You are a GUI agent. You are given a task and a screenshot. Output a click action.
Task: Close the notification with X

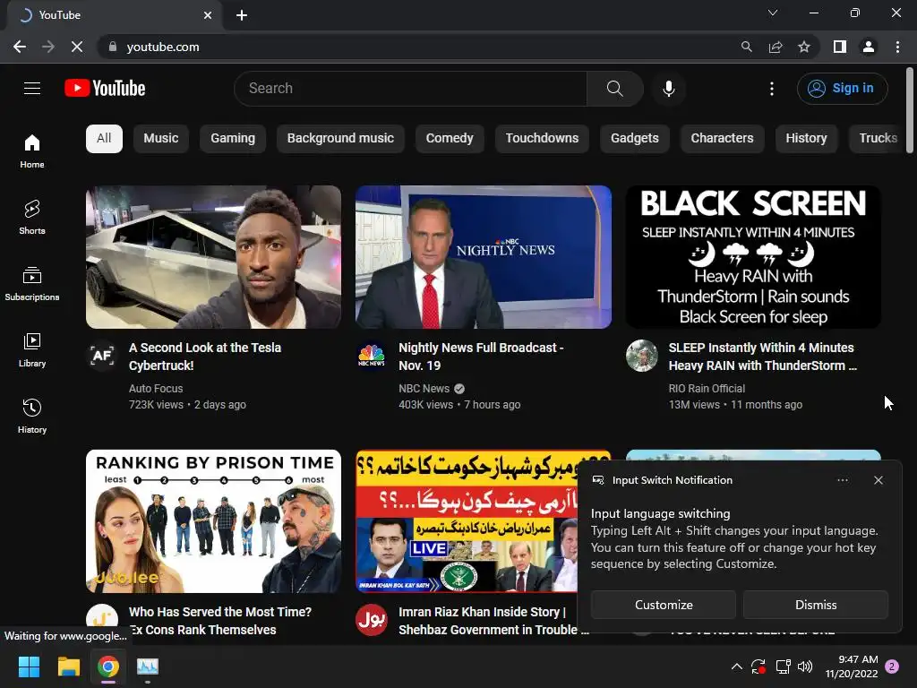pos(878,480)
